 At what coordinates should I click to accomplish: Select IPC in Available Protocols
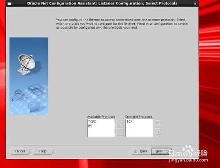point(91,126)
